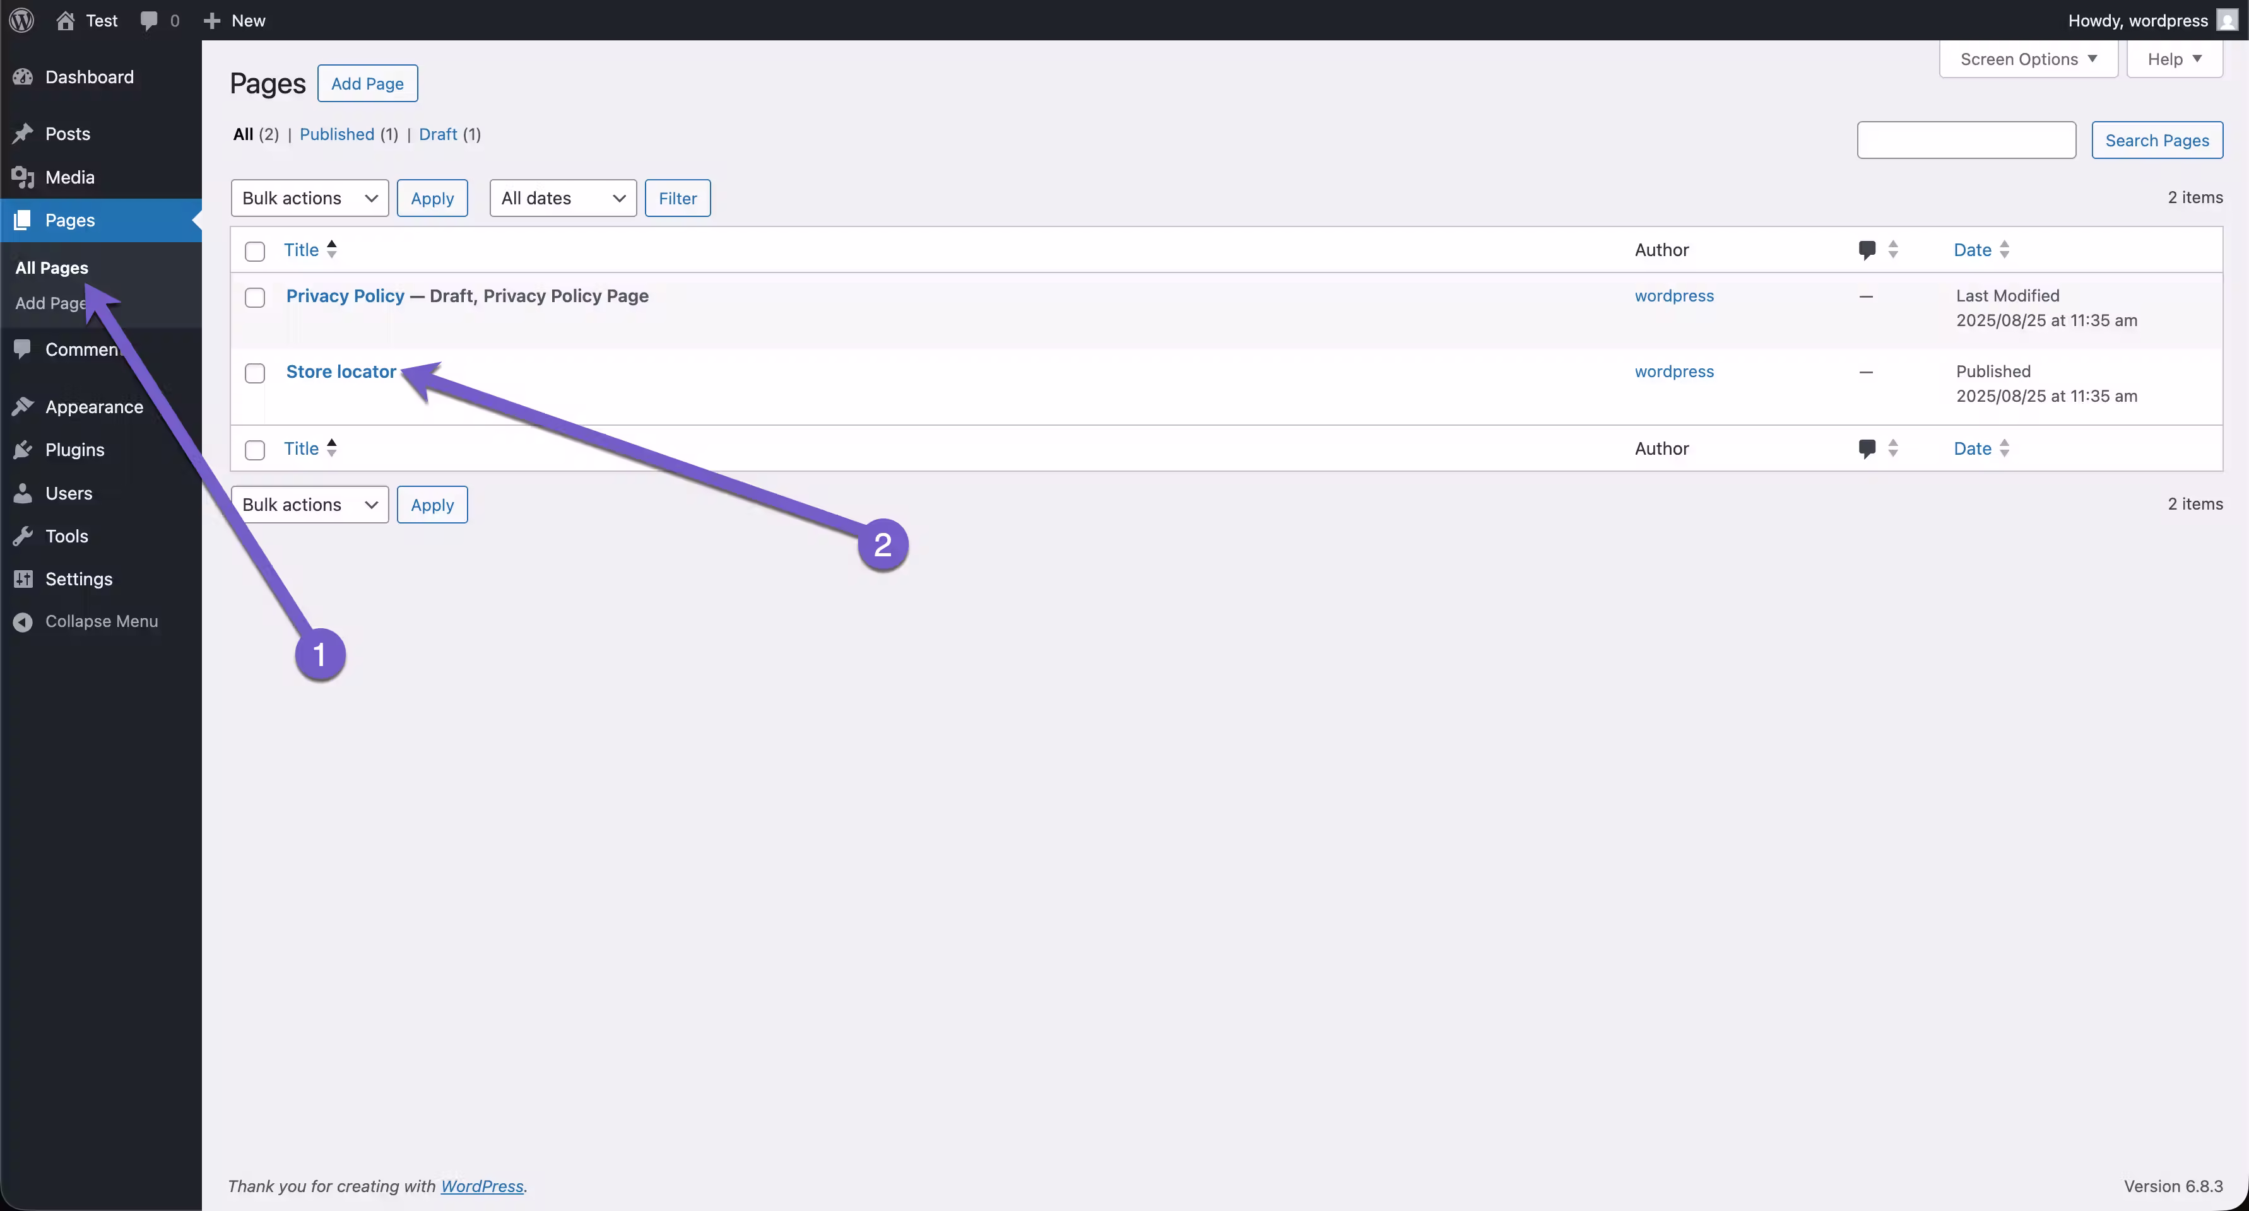Expand the Screen Options panel
The image size is (2249, 1211).
(2028, 59)
